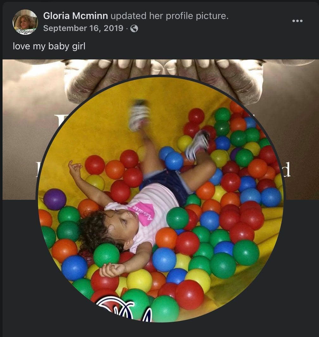
Task: Click the purple ball in the profile photo
Action: [55, 199]
